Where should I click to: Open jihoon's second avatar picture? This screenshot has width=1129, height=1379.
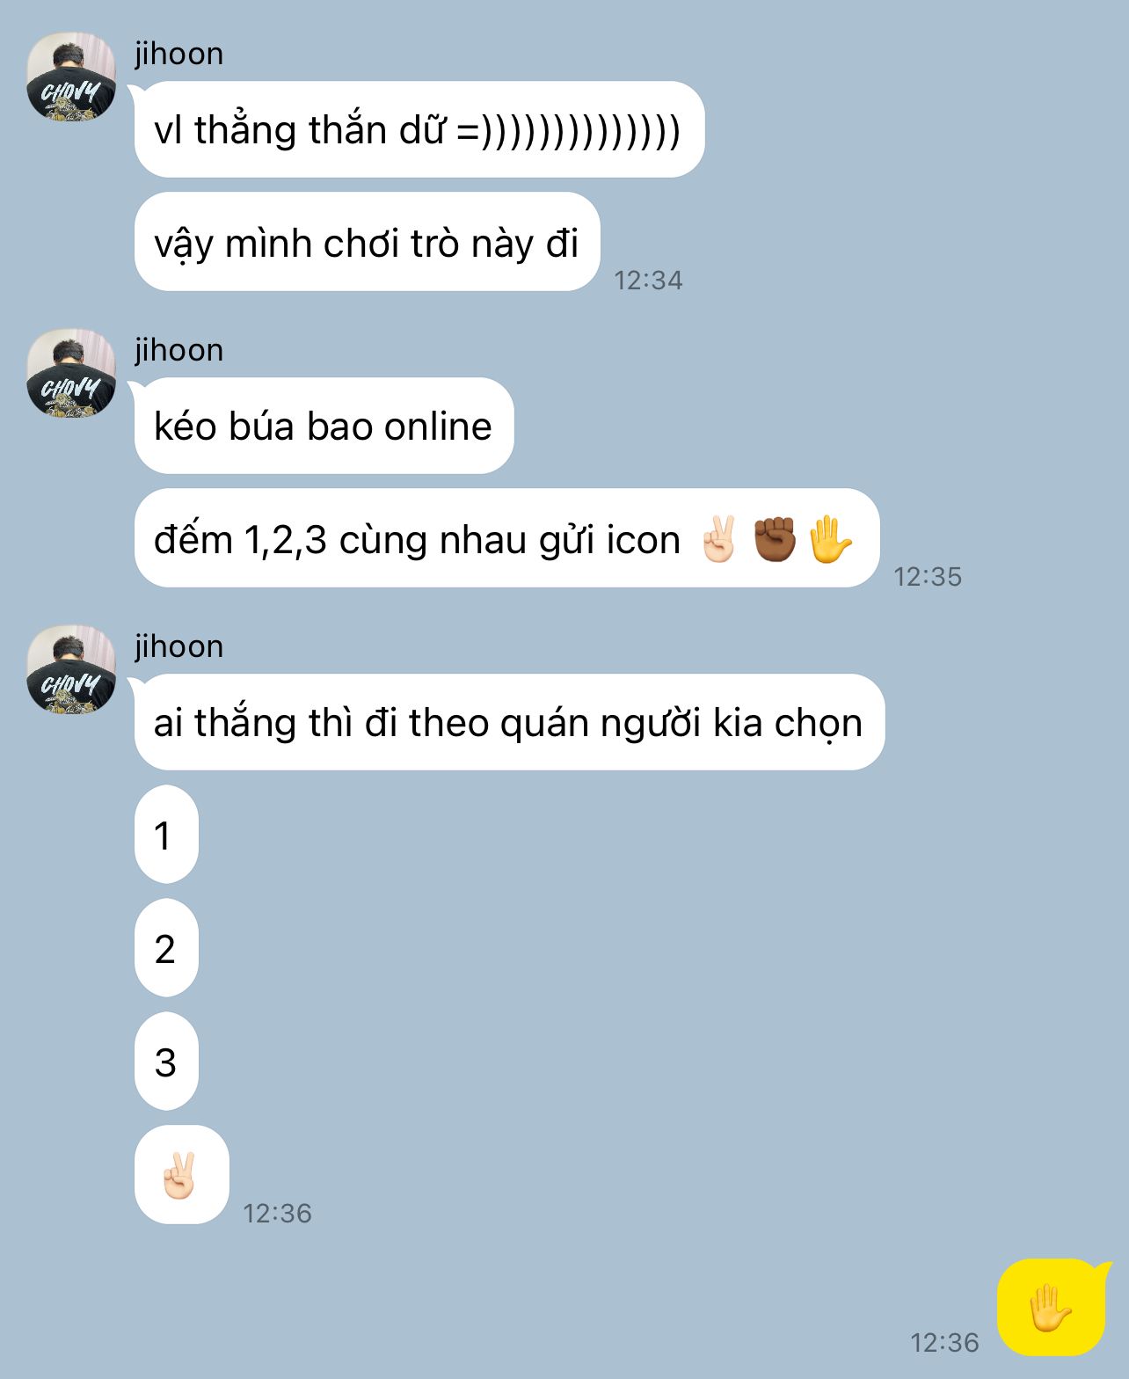coord(71,373)
